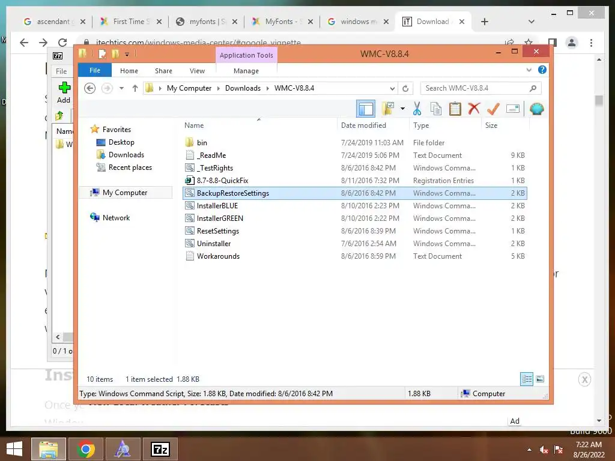Click the Copy toolbar icon
This screenshot has height=461, width=615.
pos(436,109)
